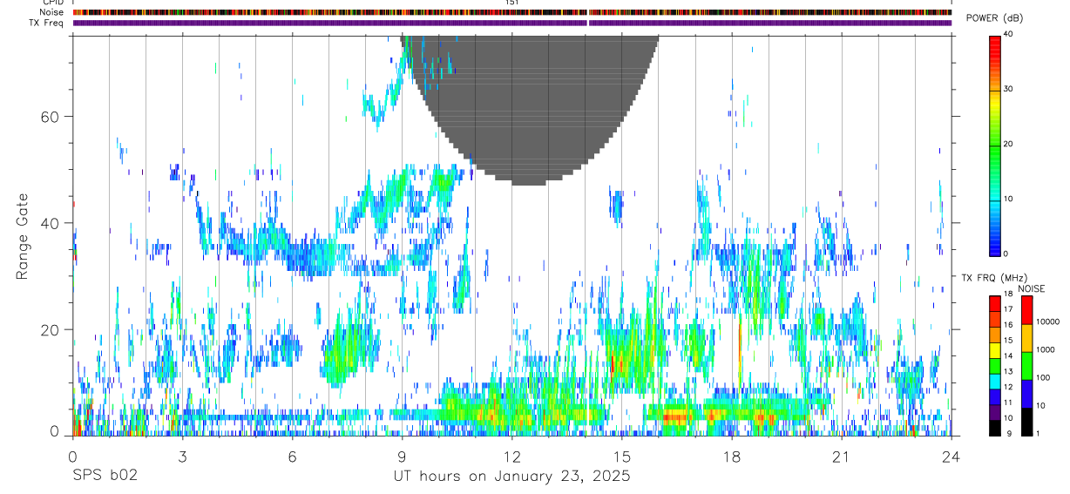1070x494 pixels.
Task: Select the 17 tick on the TX FRQ legend
Action: [x=1008, y=310]
